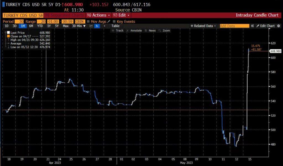
Task: Click the Mov Avgs pencil edit icon
Action: click(109, 22)
